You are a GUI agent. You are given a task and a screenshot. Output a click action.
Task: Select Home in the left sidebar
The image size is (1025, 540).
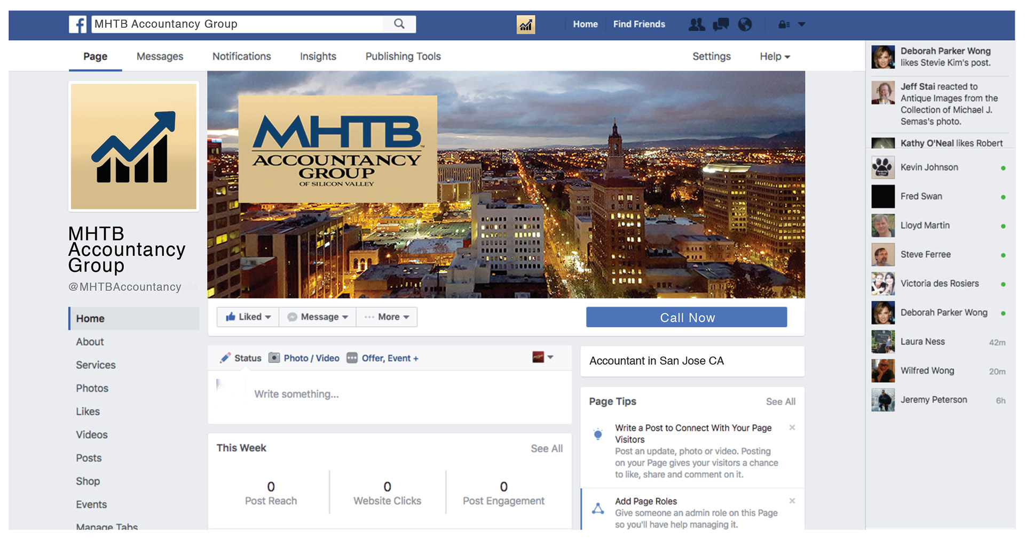pos(134,318)
